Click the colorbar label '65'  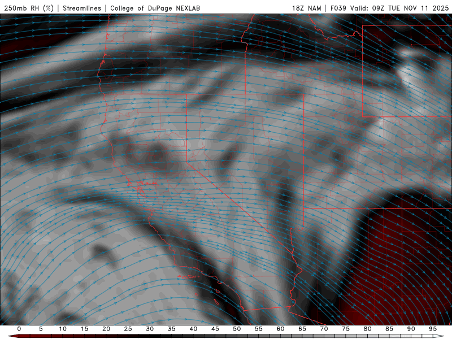click(x=302, y=329)
